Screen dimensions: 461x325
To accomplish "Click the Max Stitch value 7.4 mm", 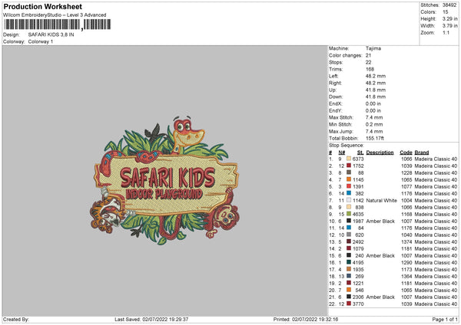I will [x=374, y=117].
